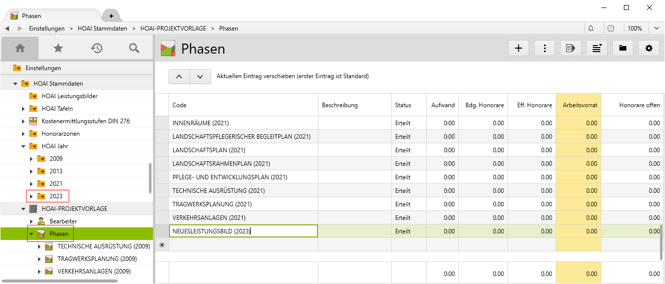665x284 pixels.
Task: Click the folder icon in the toolbar
Action: [x=623, y=48]
